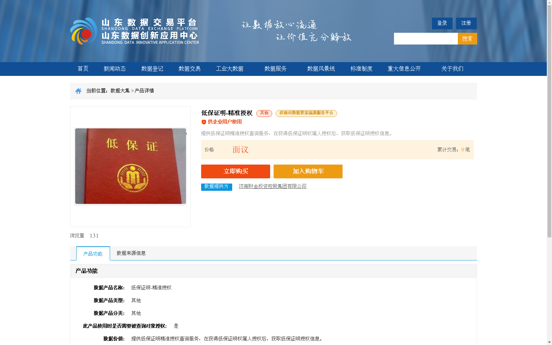
Task: Go to the 数据风景线 section
Action: pyautogui.click(x=321, y=69)
